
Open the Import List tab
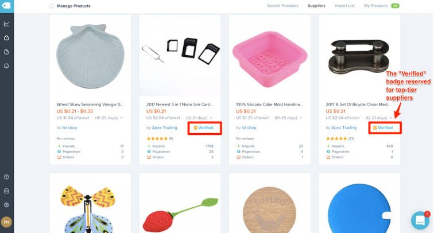(x=344, y=6)
